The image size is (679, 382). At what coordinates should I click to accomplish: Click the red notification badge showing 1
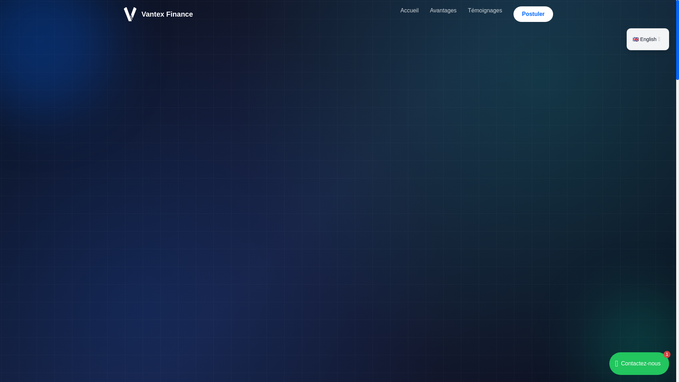point(667,354)
